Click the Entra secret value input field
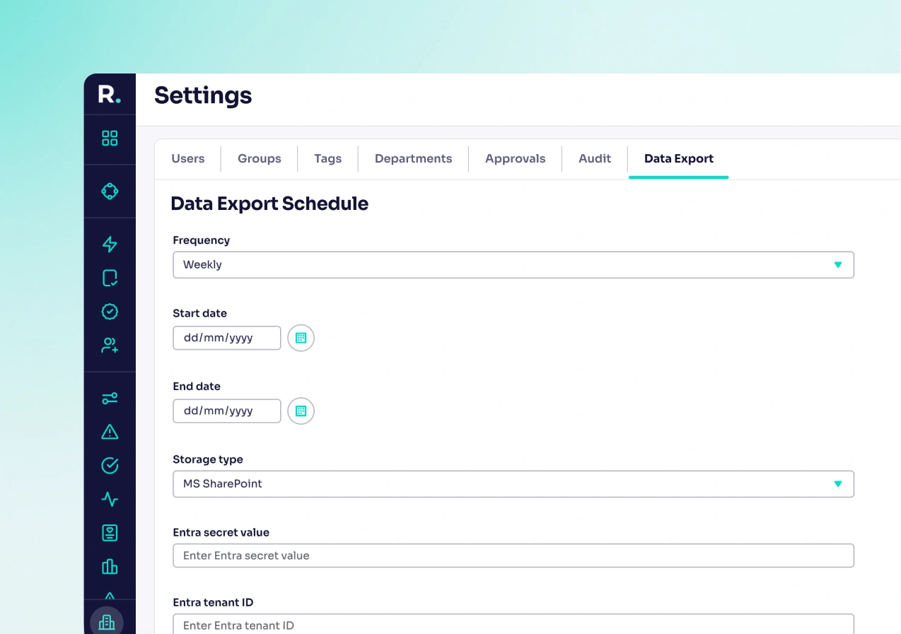901x634 pixels. point(513,556)
